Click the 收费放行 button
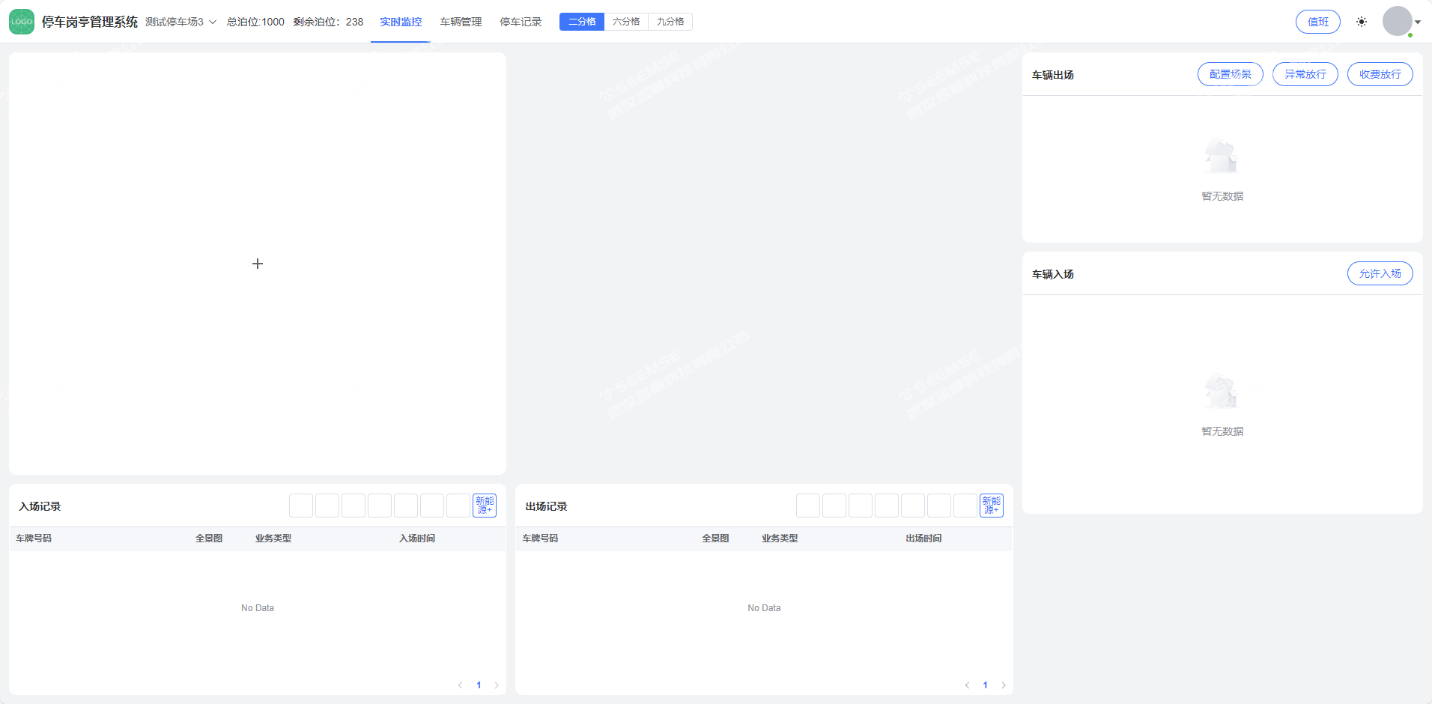 1380,74
